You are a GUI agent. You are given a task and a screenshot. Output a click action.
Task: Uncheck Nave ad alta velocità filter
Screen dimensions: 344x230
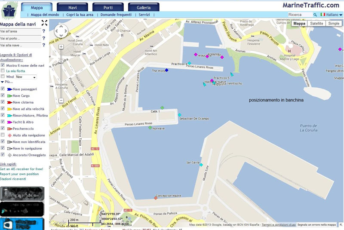tap(3, 108)
